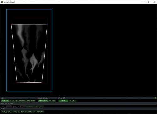Select the bottom-right red corner handle

click(x=42, y=83)
